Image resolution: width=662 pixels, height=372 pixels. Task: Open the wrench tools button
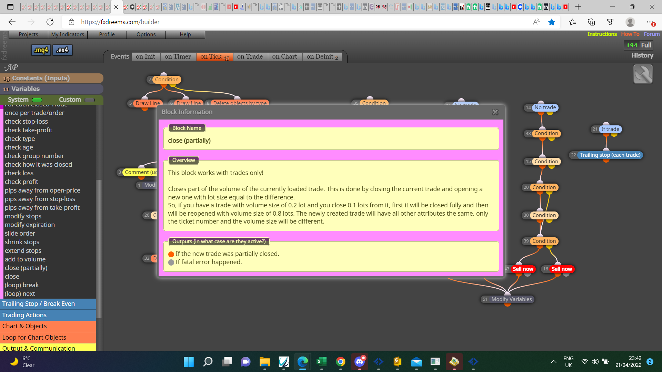click(x=643, y=74)
